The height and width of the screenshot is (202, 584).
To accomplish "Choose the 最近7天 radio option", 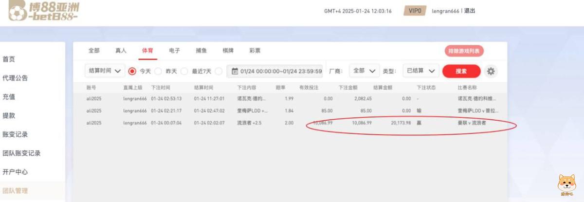I will point(184,71).
